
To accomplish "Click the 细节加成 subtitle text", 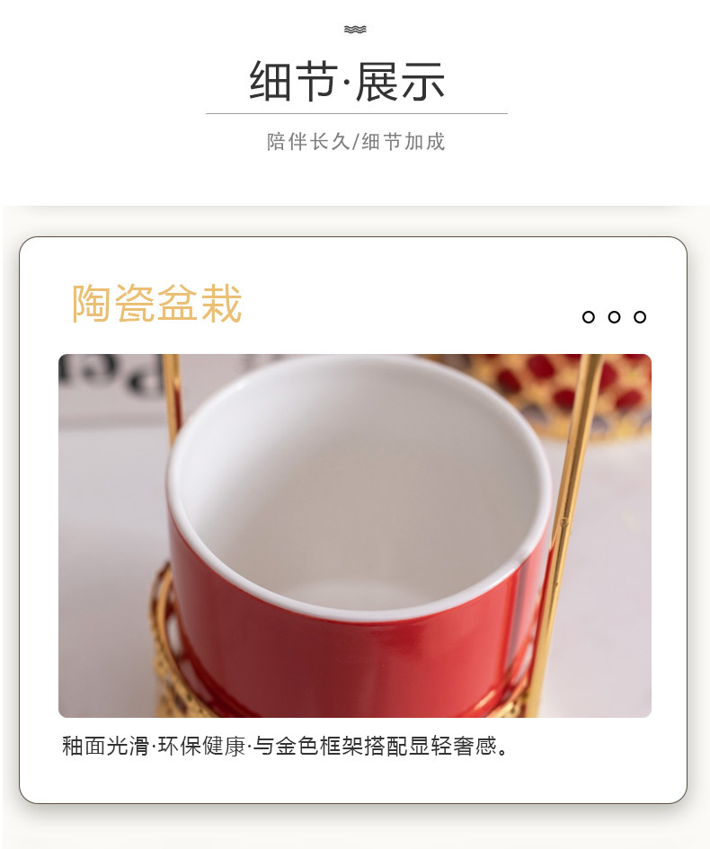I will point(403,142).
